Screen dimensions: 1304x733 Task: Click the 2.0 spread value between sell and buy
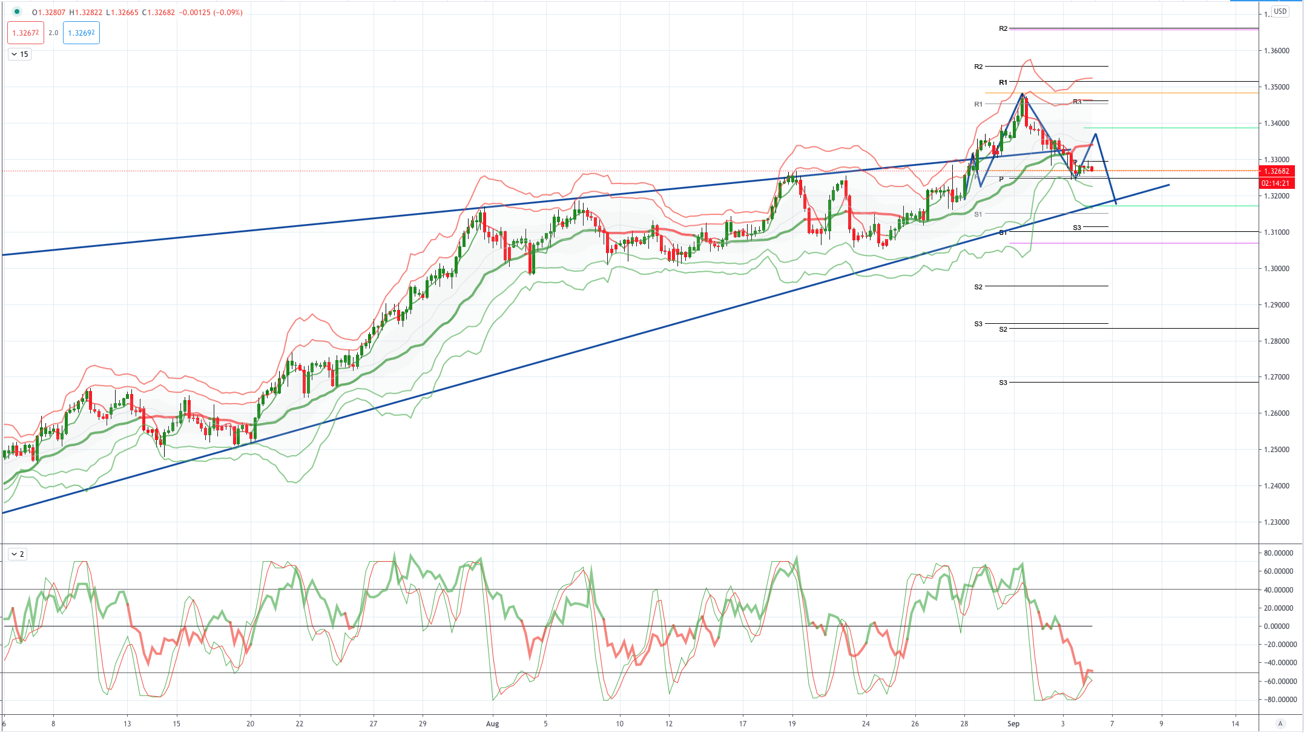53,33
